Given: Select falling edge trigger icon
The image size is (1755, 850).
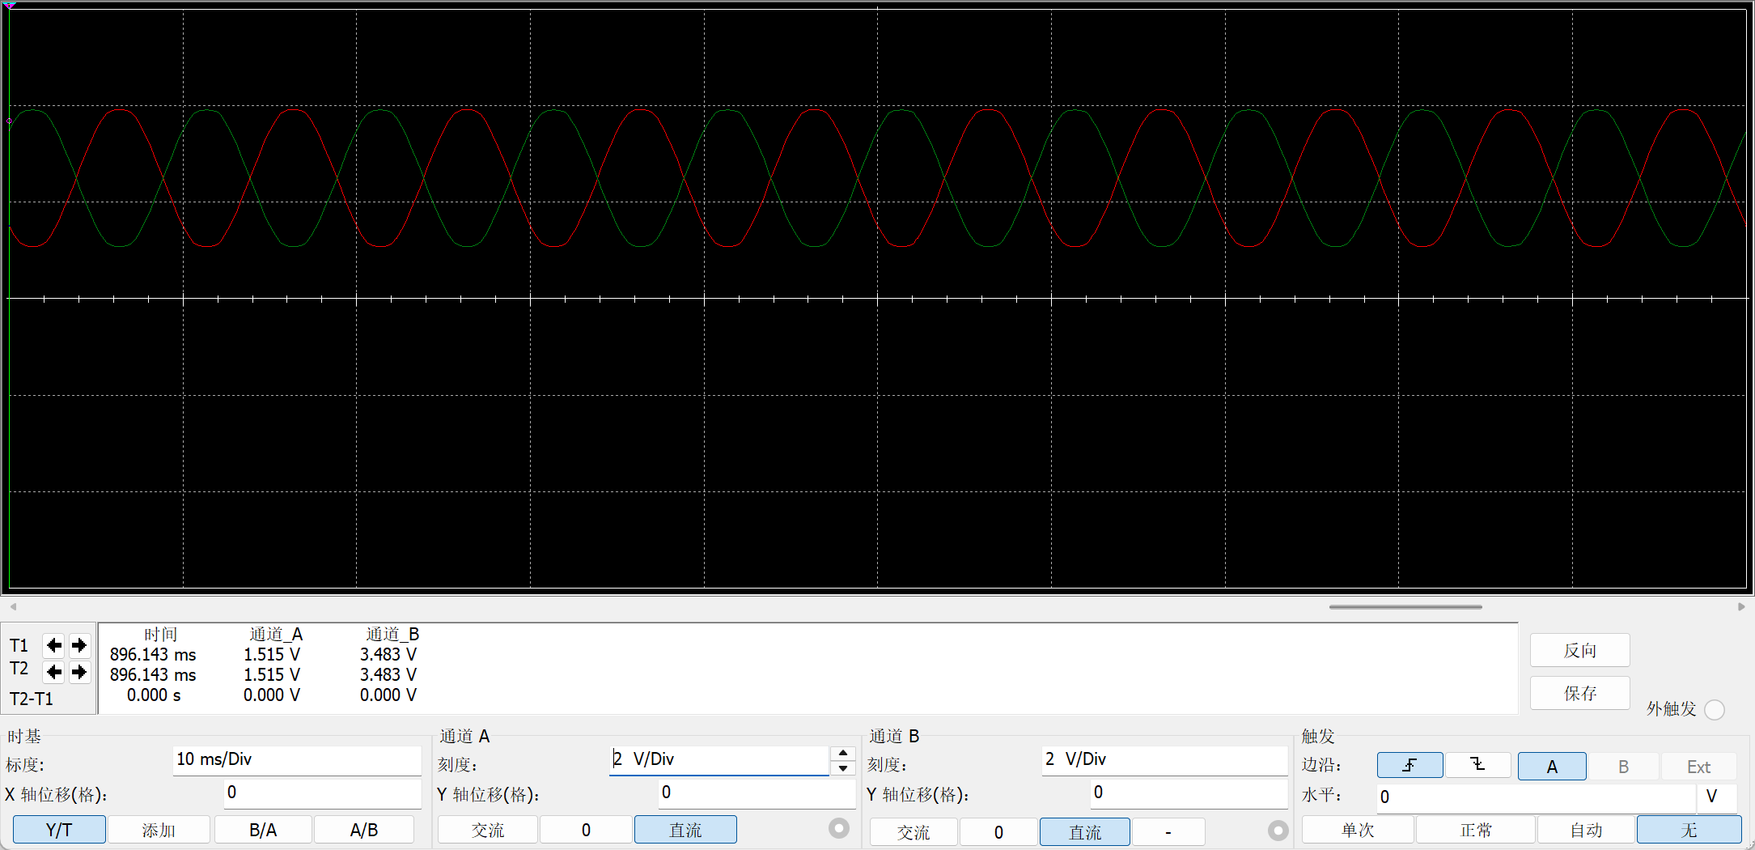Looking at the screenshot, I should [1477, 766].
